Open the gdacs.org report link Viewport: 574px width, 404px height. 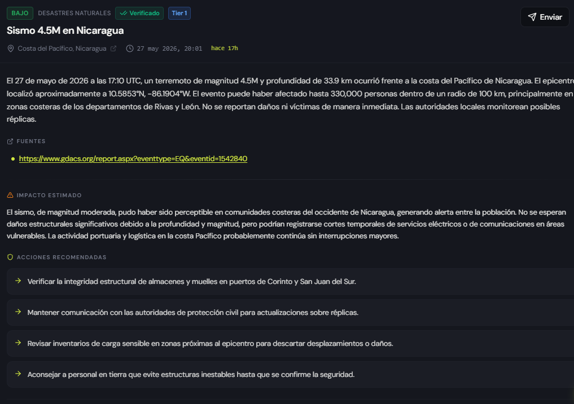[133, 159]
